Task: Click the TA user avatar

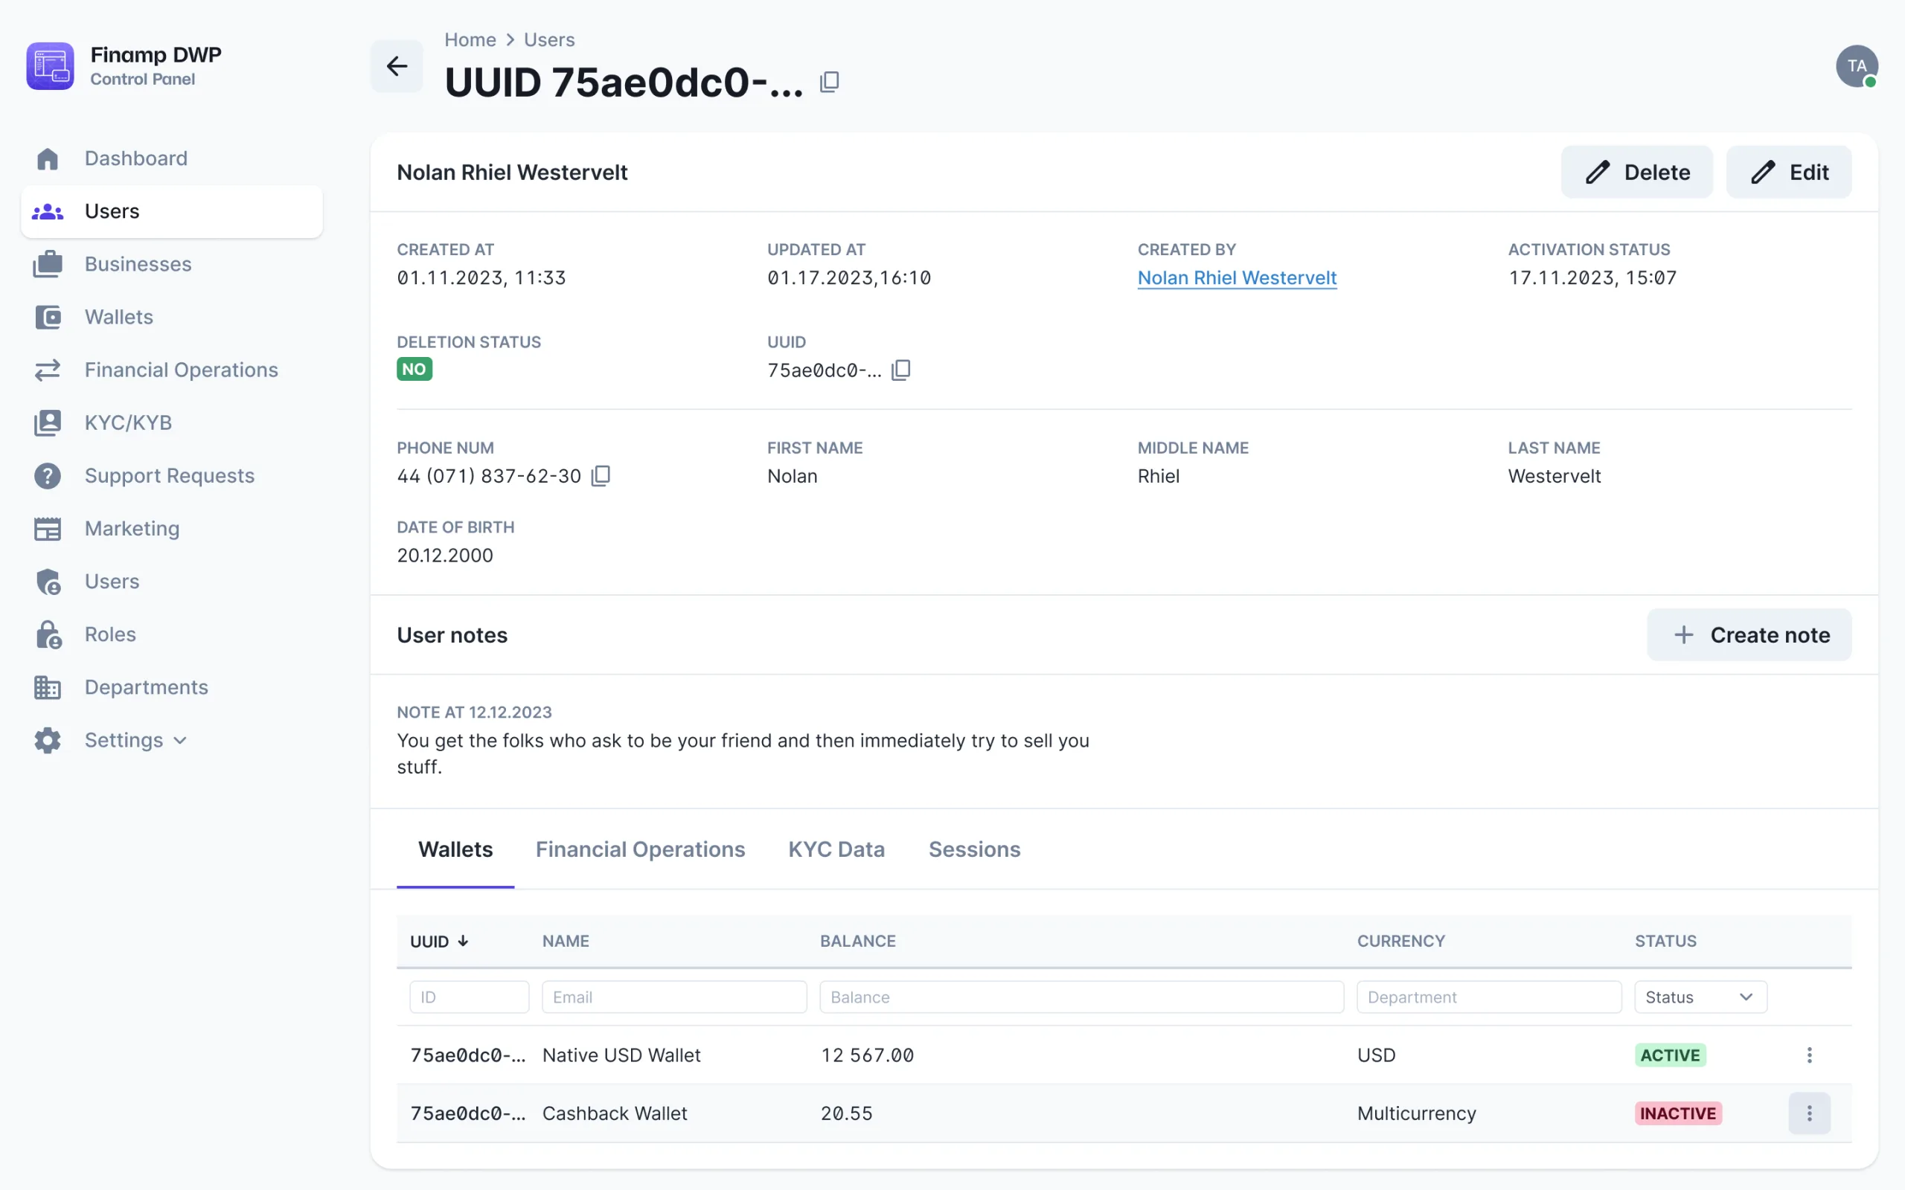Action: tap(1857, 66)
